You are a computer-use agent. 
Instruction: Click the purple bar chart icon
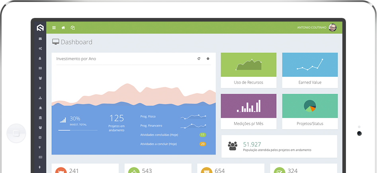pyautogui.click(x=248, y=106)
